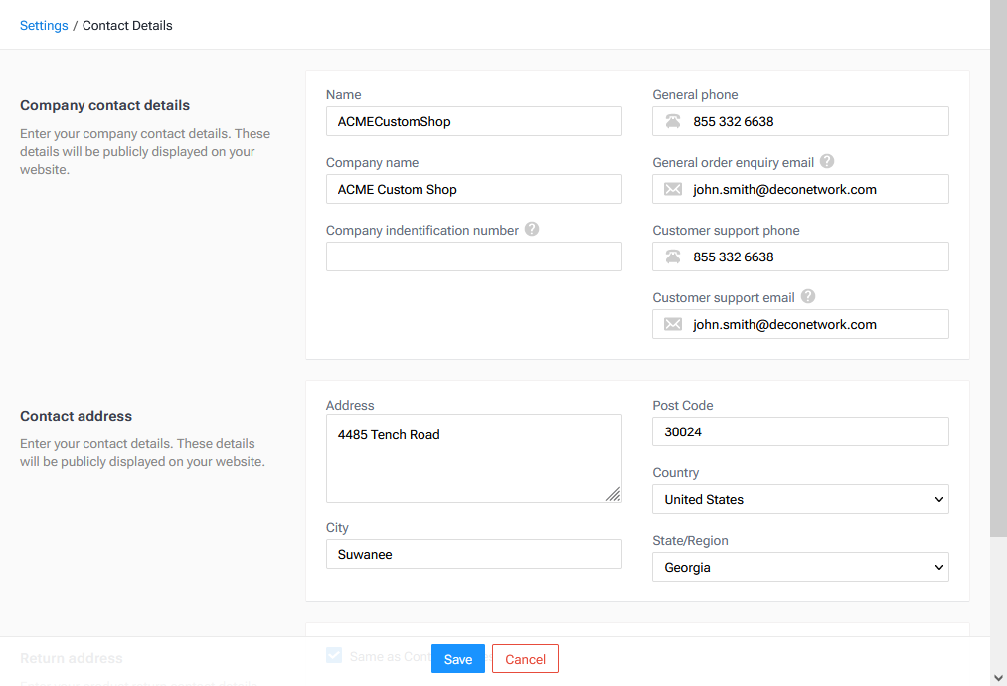Screen dimensions: 1007x686
Task: Click the envelope icon in General order enquiry email
Action: tap(673, 189)
